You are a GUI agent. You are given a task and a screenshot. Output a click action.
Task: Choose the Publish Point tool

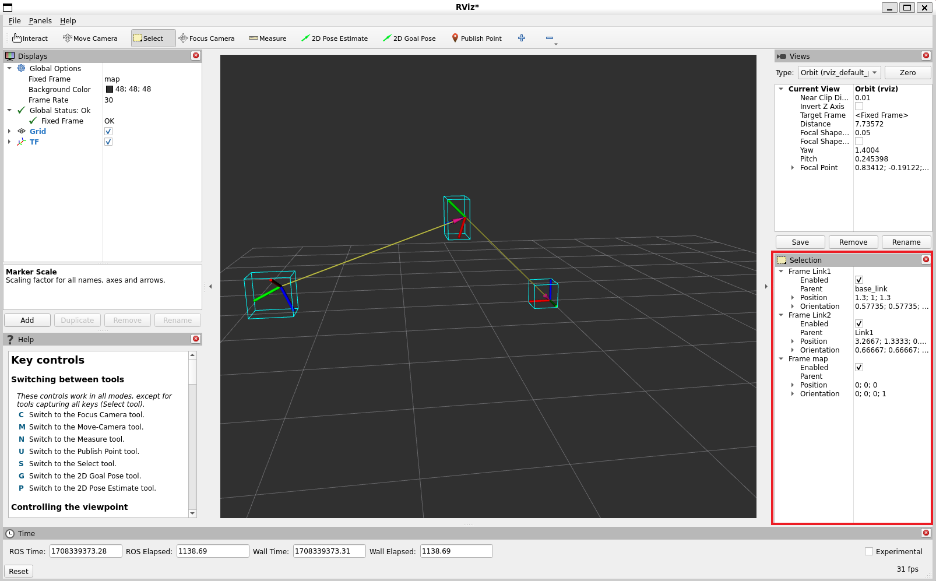[x=476, y=38]
